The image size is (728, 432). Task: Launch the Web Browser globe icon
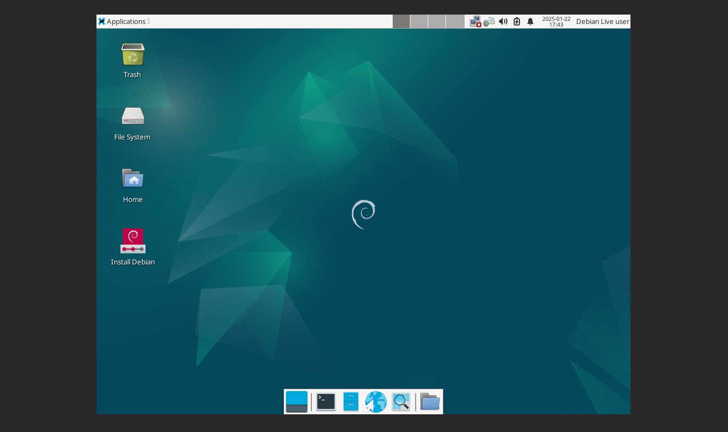(x=375, y=402)
